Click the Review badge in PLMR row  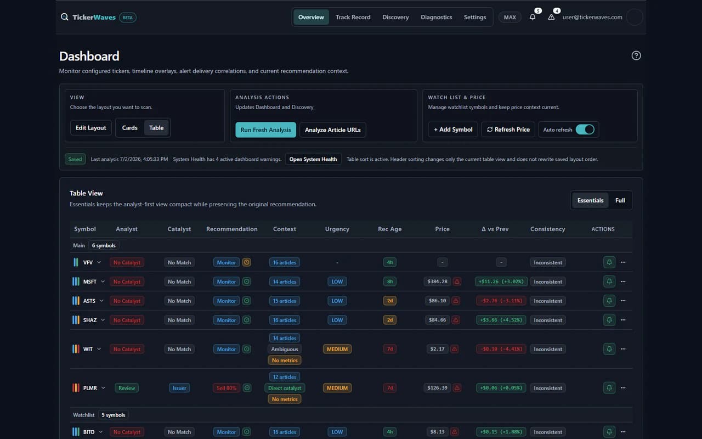coord(127,388)
